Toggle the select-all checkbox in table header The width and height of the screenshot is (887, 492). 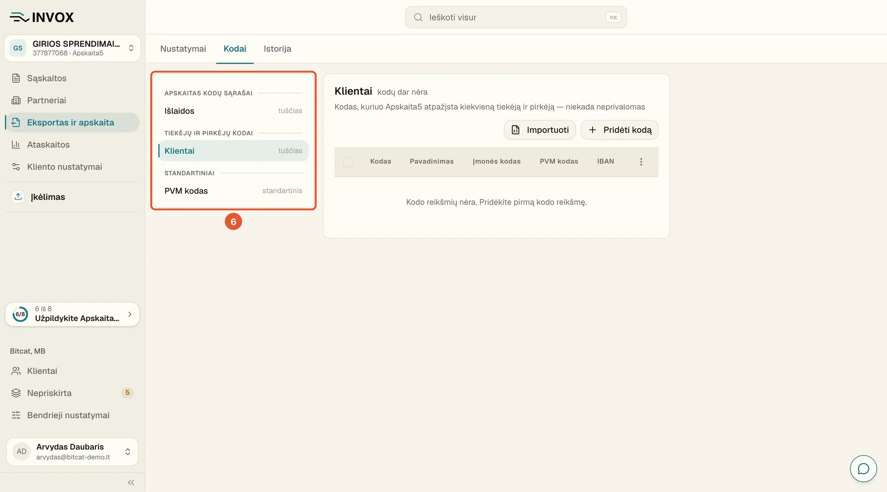[x=348, y=162]
